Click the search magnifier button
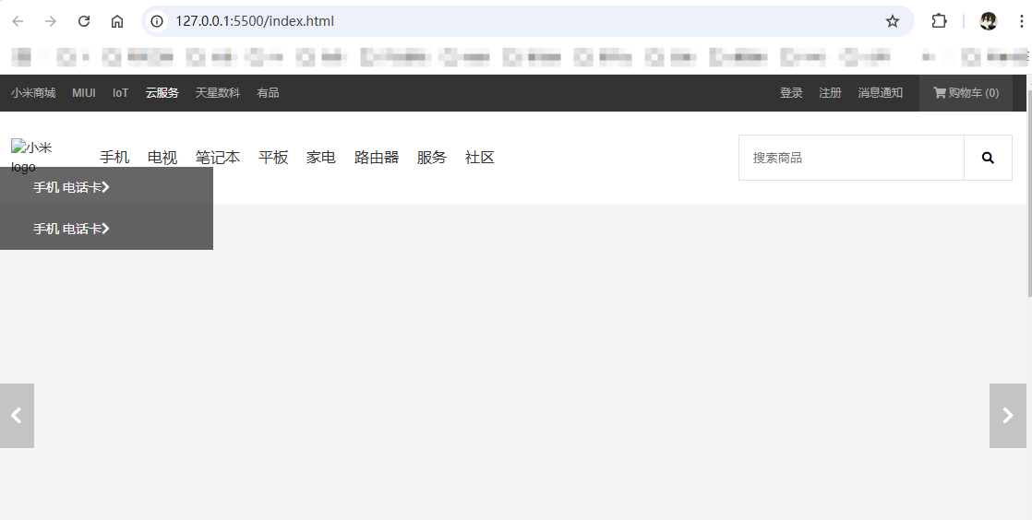 click(x=988, y=158)
